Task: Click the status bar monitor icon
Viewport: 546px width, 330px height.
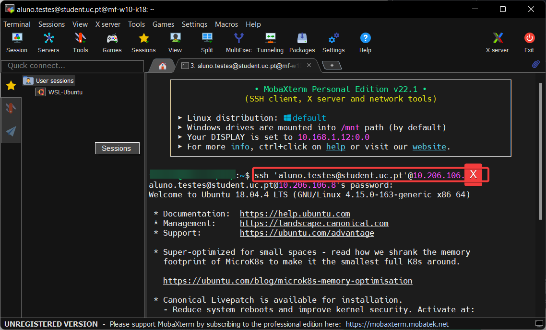Action: pyautogui.click(x=539, y=324)
